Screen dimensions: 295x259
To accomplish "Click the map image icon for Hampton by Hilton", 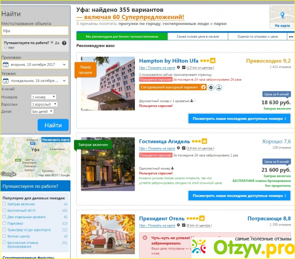I will point(184,67).
